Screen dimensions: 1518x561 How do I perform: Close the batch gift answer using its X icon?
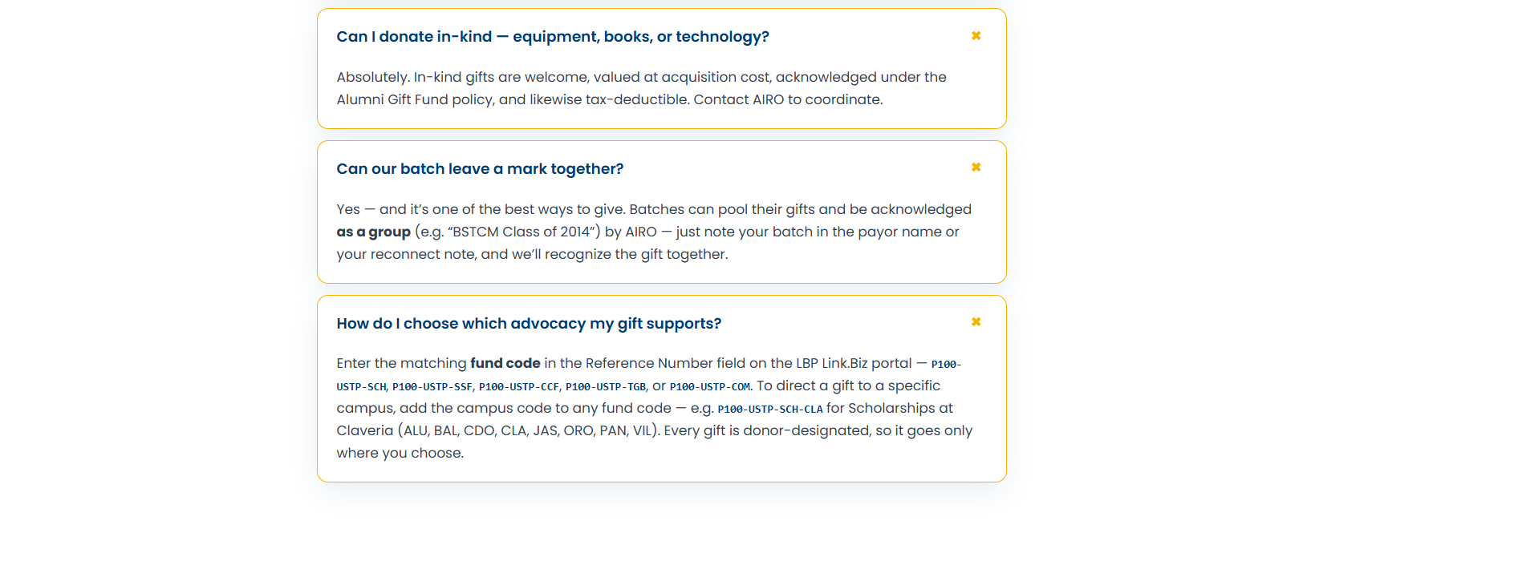(976, 167)
